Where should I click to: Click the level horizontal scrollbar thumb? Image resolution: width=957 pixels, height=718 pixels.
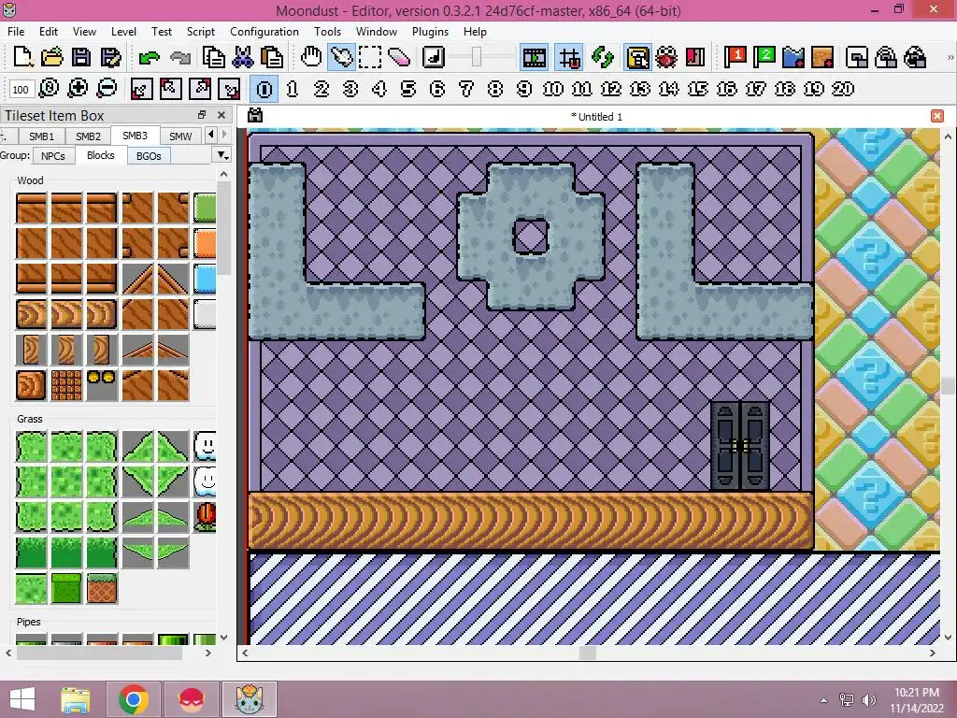point(587,653)
